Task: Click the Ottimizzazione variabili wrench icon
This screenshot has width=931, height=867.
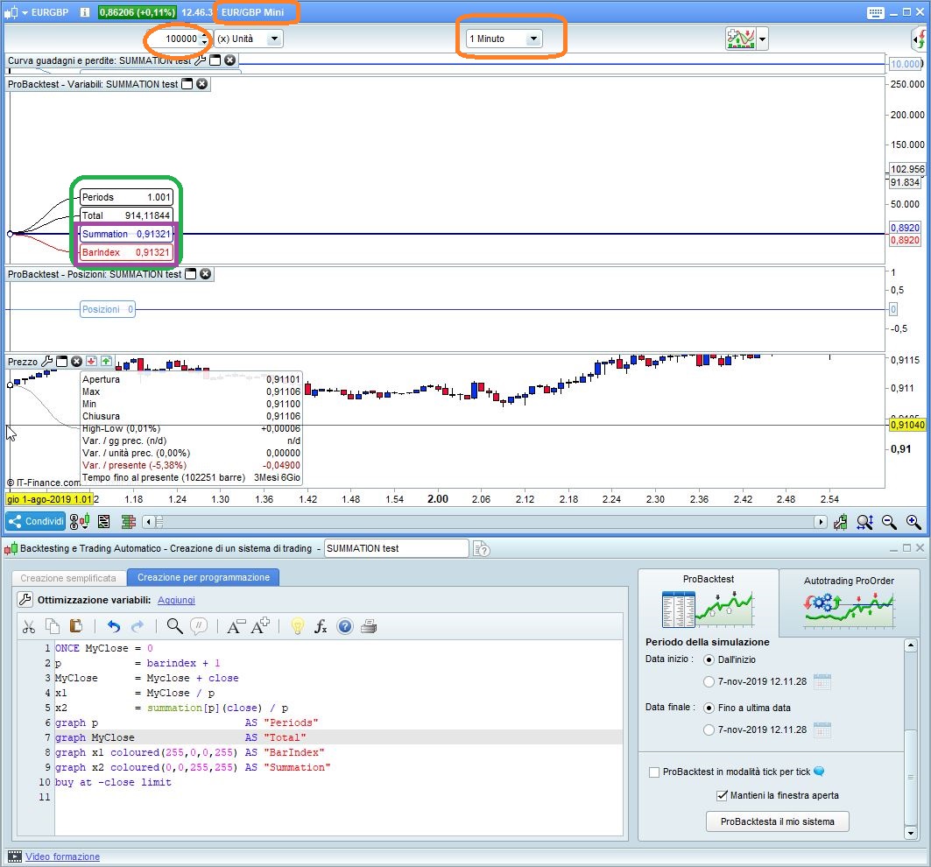Action: click(25, 600)
